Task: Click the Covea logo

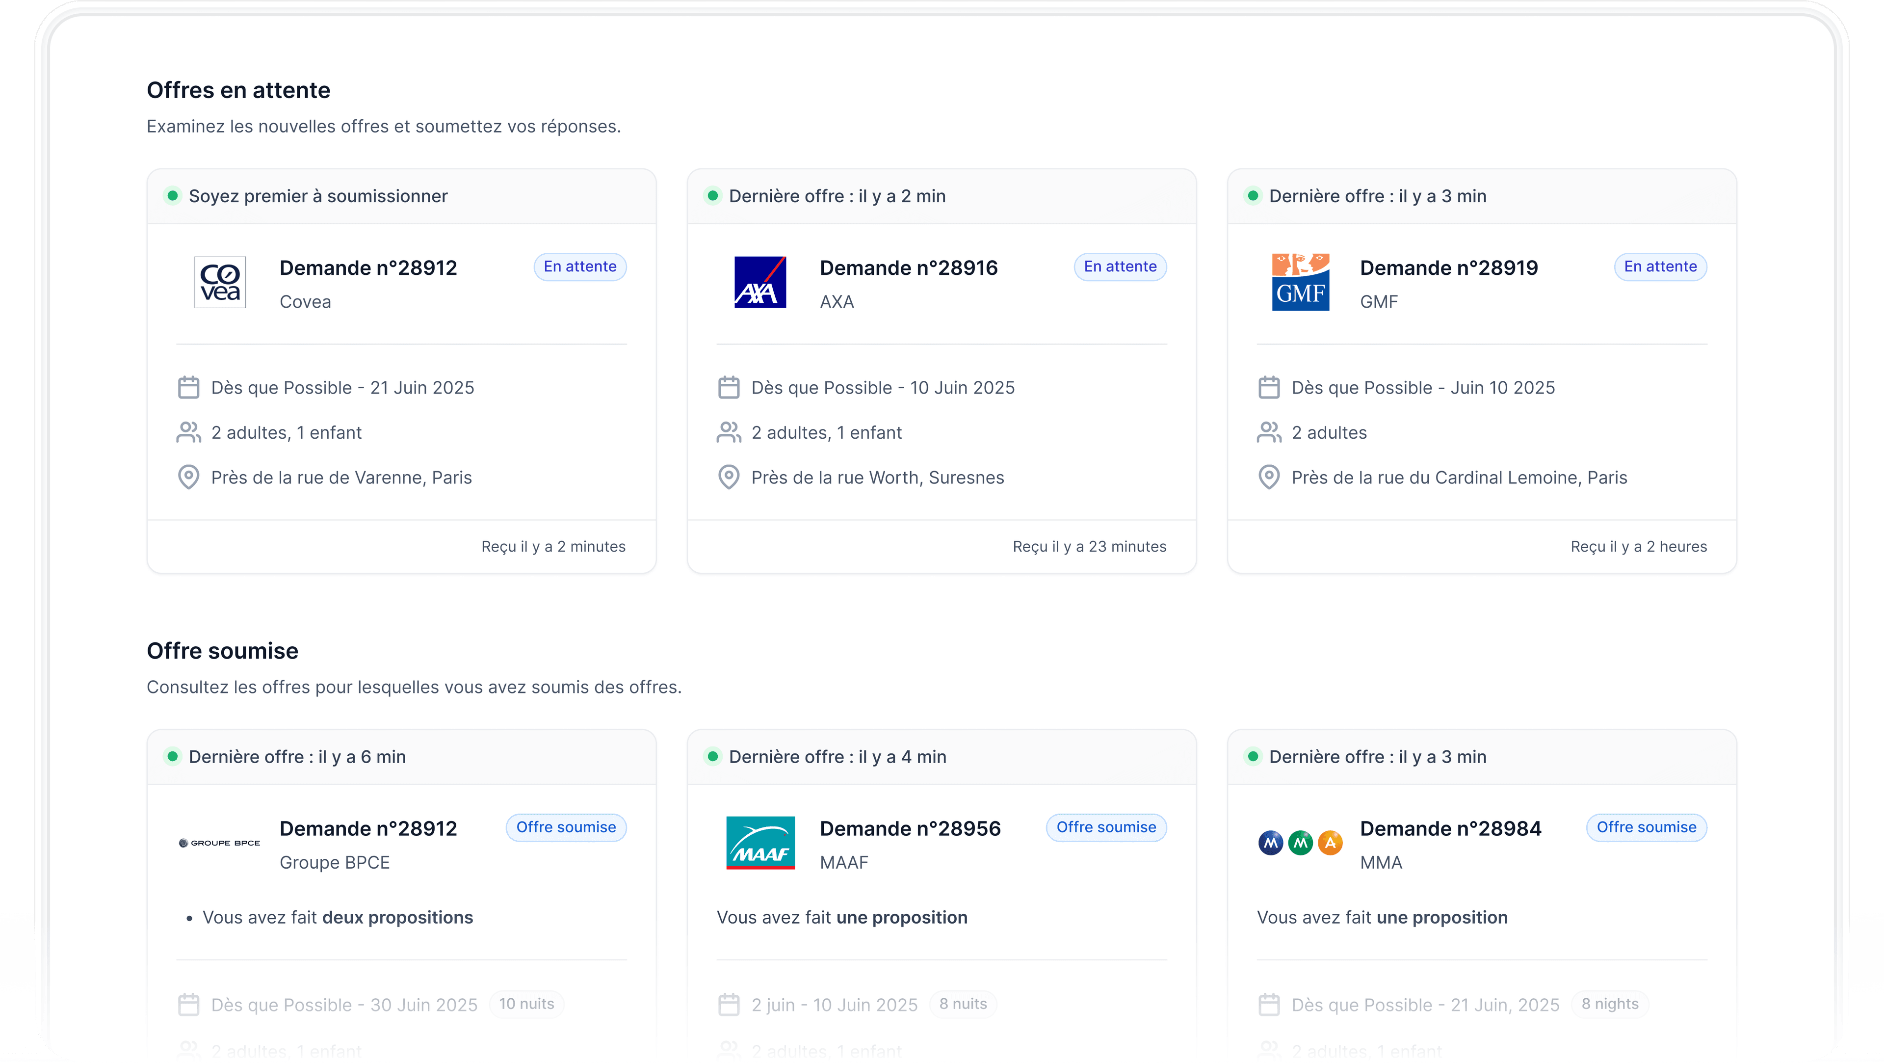Action: [x=220, y=282]
